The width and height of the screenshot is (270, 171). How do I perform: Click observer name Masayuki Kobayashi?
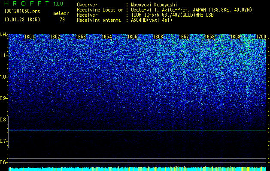click(154, 5)
